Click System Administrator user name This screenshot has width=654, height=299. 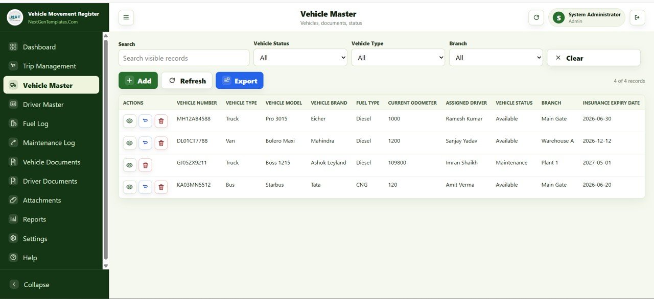[x=595, y=15]
